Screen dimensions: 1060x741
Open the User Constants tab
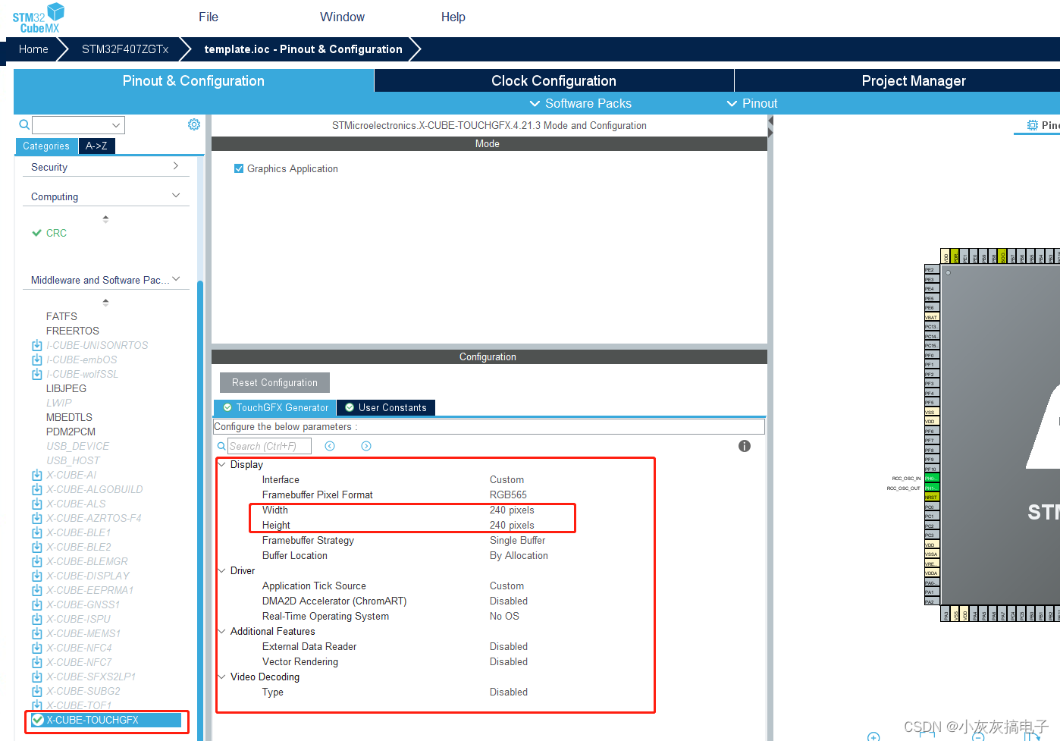(x=385, y=407)
